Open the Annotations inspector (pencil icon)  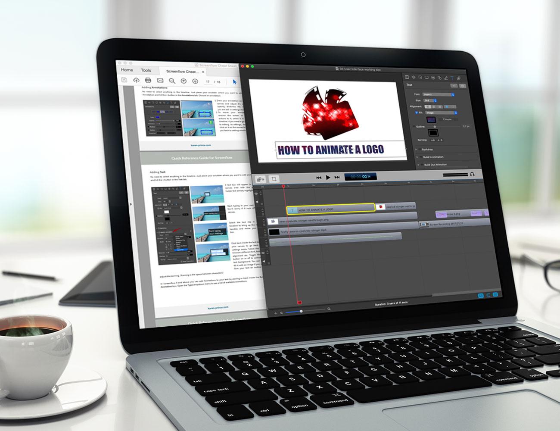pos(446,77)
